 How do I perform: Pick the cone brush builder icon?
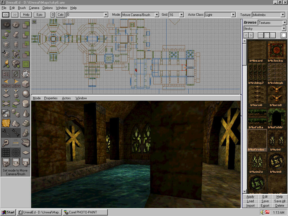[x=26, y=113]
